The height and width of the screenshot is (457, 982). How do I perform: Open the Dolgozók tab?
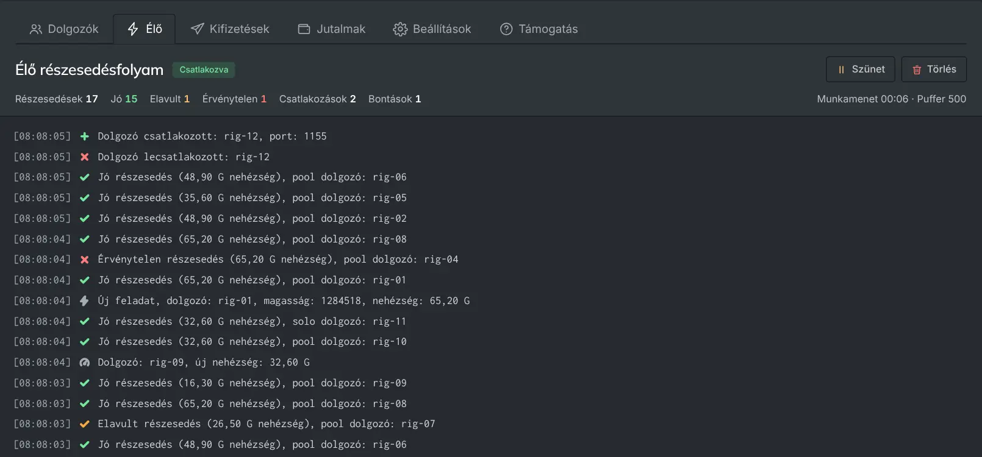pos(64,29)
